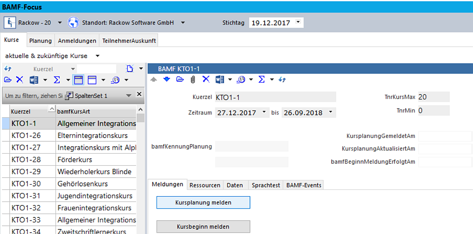Open the dropdown next to new document icon

(x=141, y=69)
